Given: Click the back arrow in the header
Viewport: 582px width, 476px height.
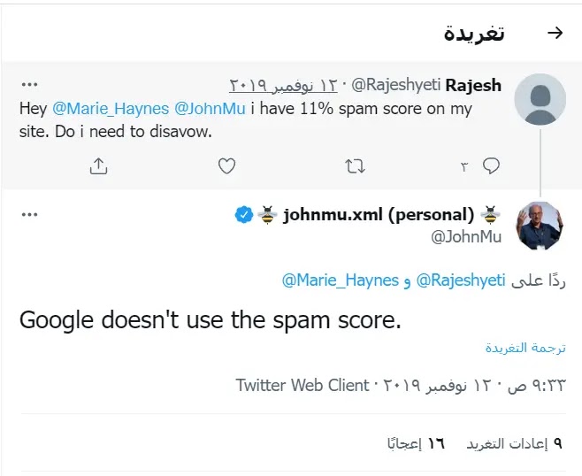Looking at the screenshot, I should [555, 34].
